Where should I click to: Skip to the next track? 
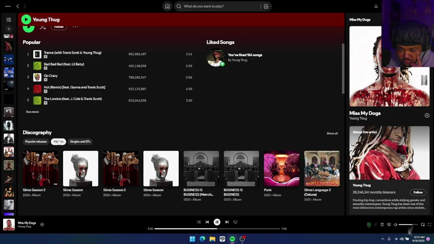click(x=227, y=222)
